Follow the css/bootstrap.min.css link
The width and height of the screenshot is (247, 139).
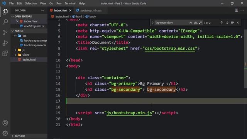(x=170, y=49)
